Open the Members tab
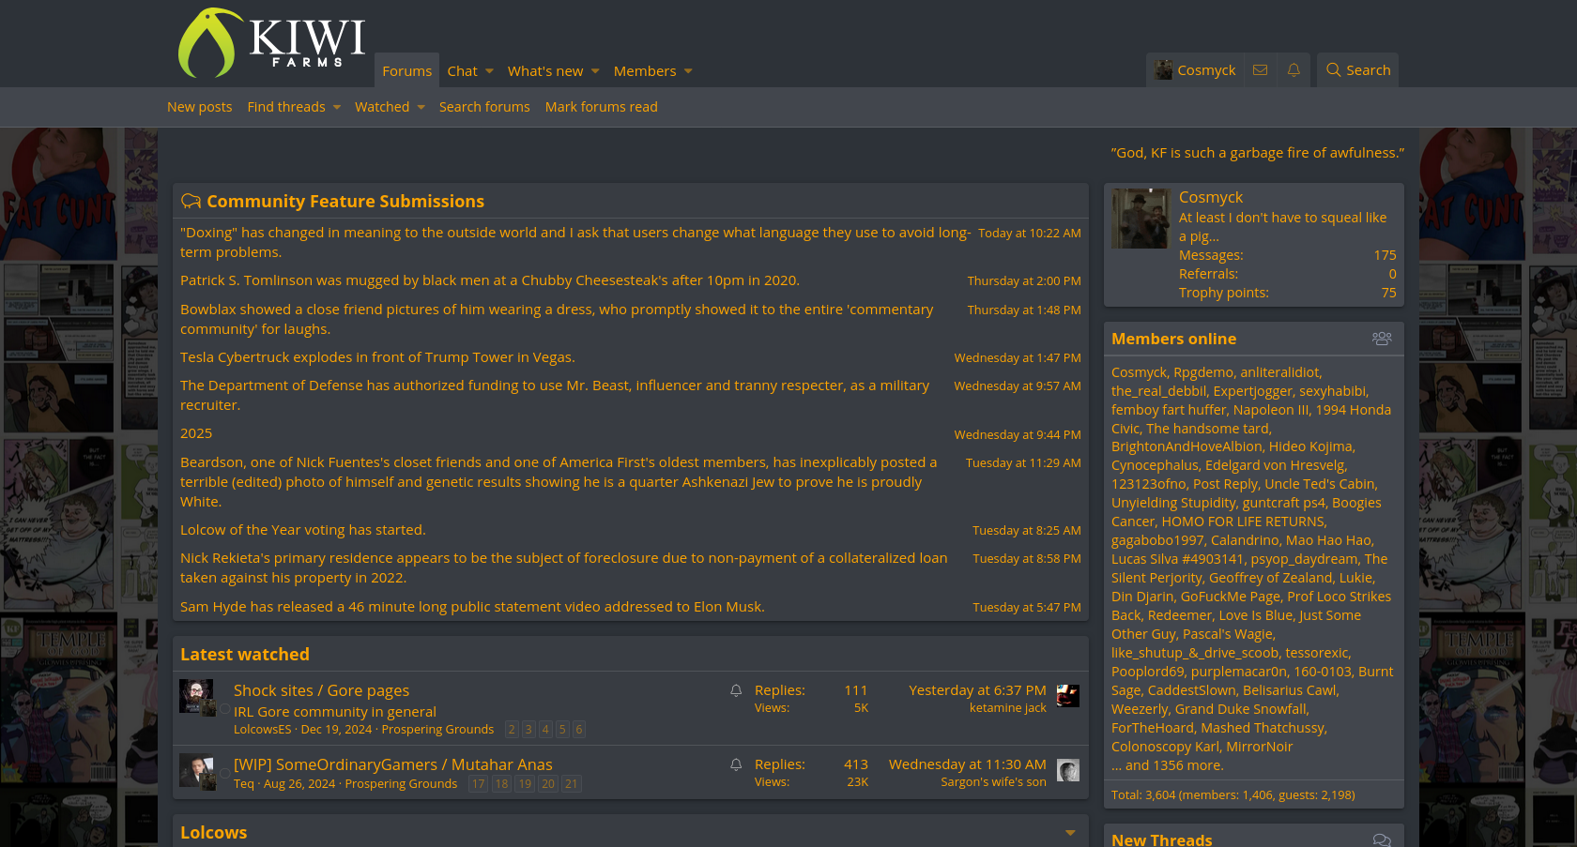Screen dimensions: 1577x847 click(x=645, y=70)
